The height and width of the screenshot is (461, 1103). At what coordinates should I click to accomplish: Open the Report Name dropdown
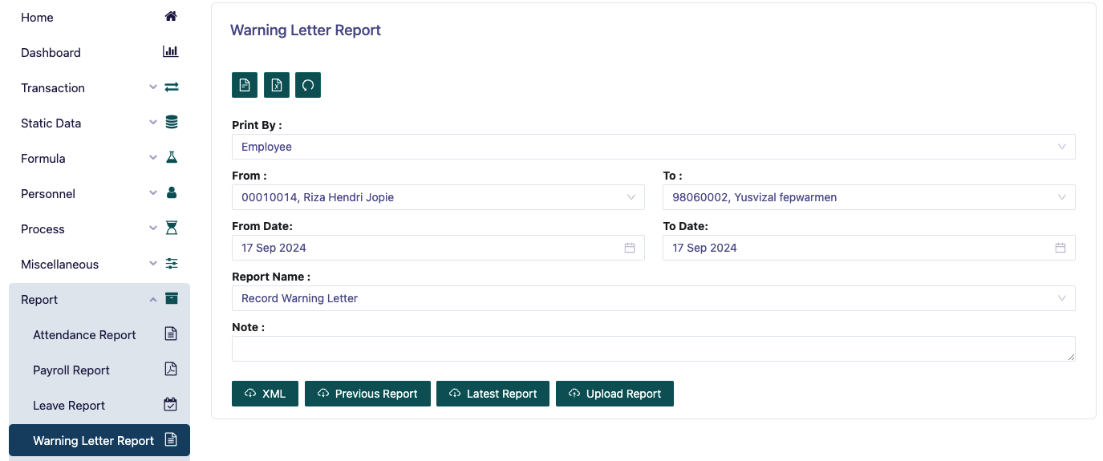653,298
